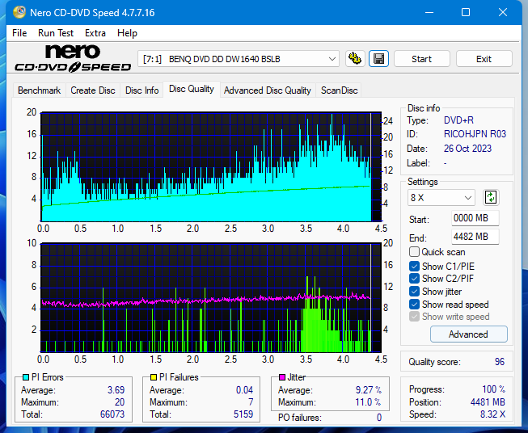Click the Nero CD-DVD Speed logo
528x433 pixels.
click(73, 59)
